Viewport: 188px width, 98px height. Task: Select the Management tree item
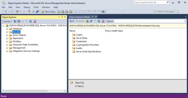[x=19, y=48]
